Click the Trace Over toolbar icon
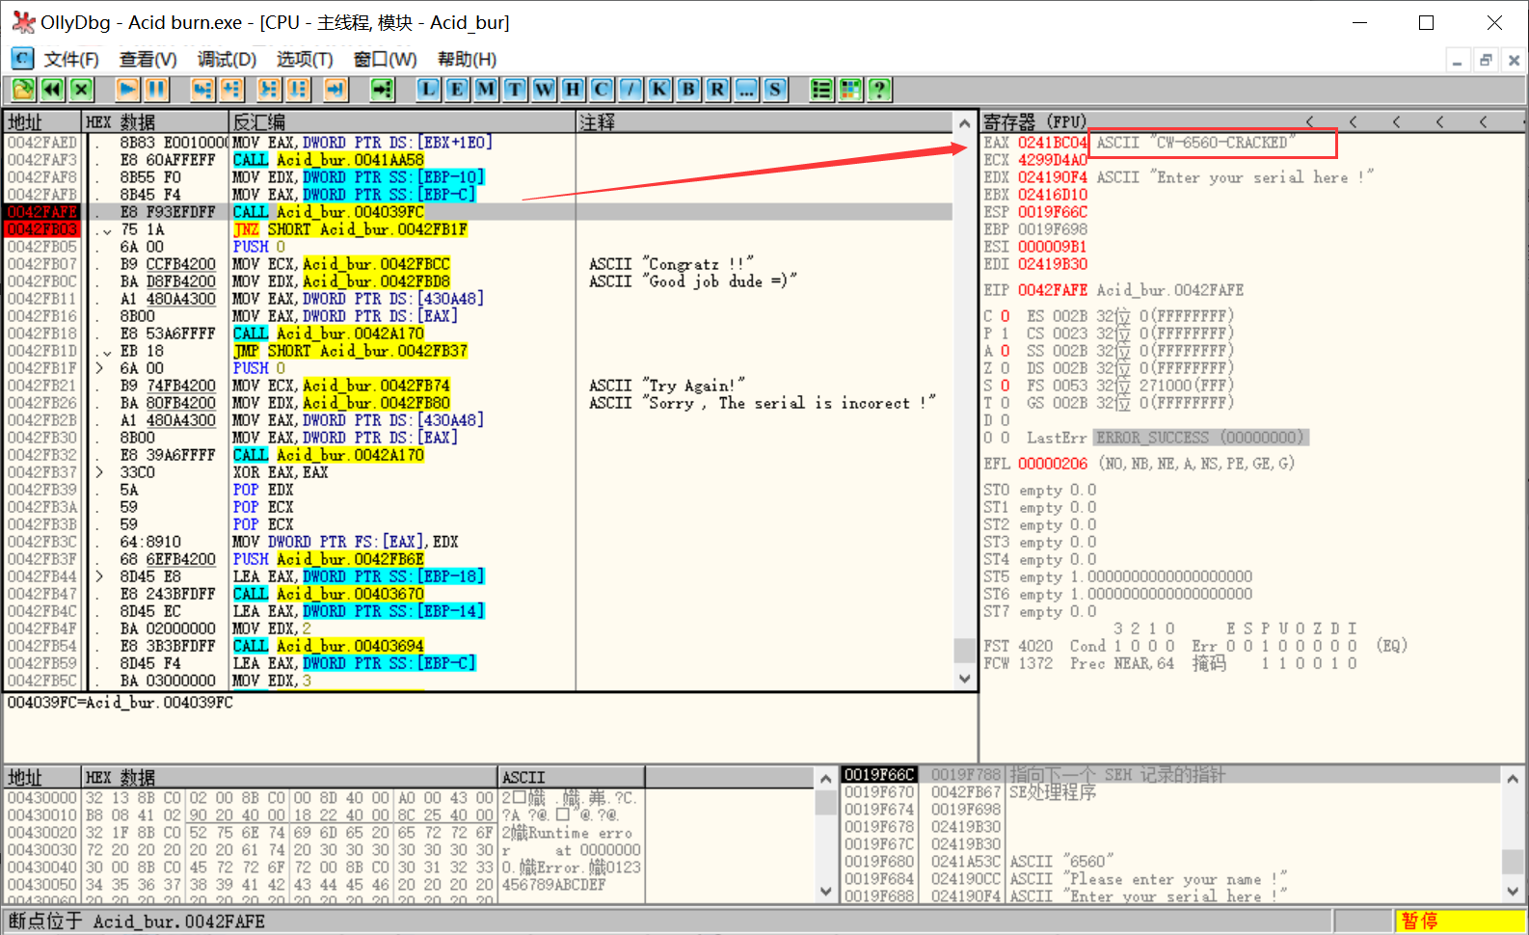This screenshot has height=935, width=1529. click(x=297, y=90)
